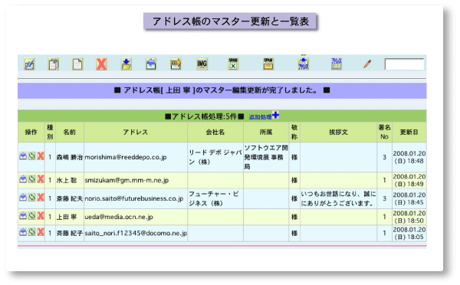Click address ueda@media.ocn.ne.jp
The height and width of the screenshot is (285, 460).
(x=119, y=217)
